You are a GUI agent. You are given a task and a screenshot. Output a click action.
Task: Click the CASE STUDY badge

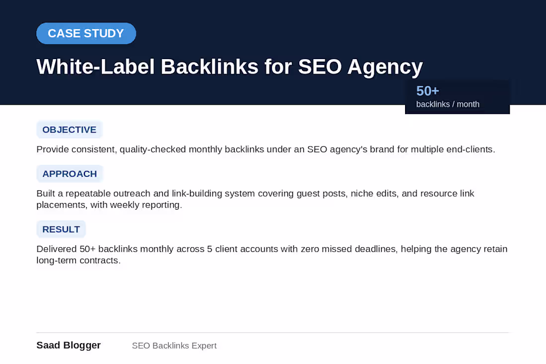pos(86,33)
